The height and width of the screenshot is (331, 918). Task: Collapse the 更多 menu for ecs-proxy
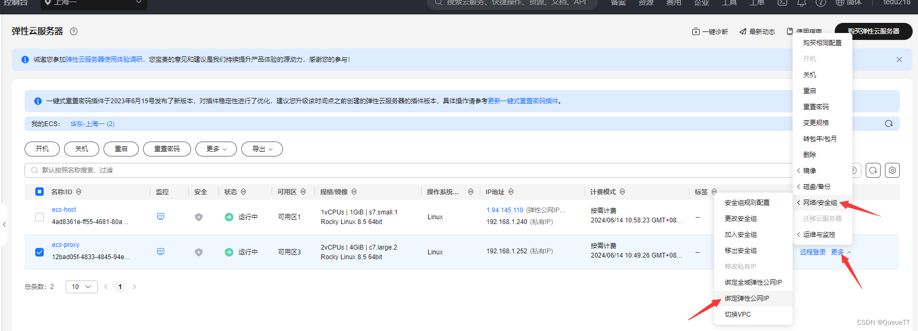[841, 252]
